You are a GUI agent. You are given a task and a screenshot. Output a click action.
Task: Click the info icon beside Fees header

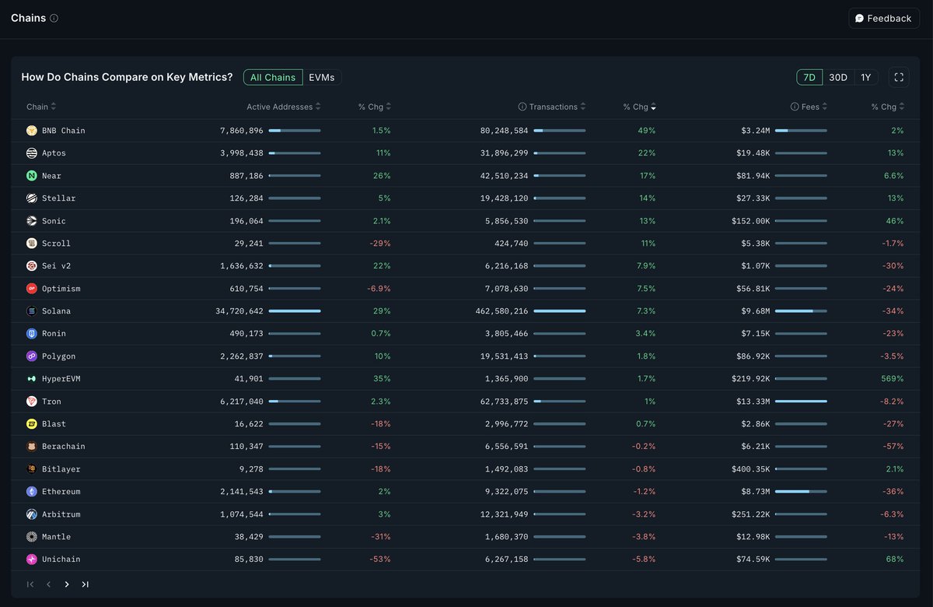point(795,107)
